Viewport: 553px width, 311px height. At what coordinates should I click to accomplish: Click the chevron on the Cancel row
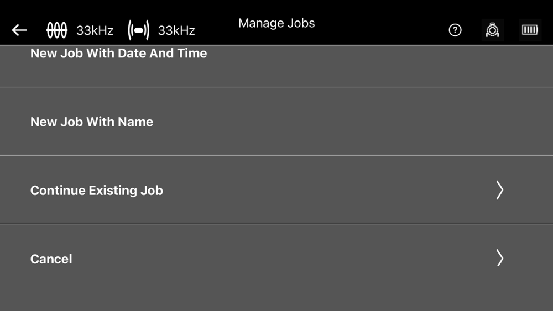click(x=500, y=258)
